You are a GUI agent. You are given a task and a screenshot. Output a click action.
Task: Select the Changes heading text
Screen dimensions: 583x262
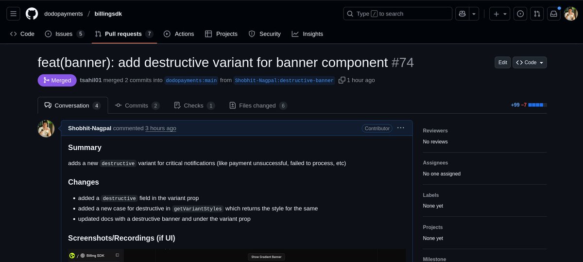pos(84,182)
